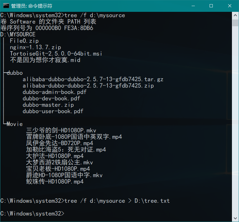The width and height of the screenshot is (239, 222).
Task: Click file 宝贝老板-HD1080P.mp4
Action: 58,169
